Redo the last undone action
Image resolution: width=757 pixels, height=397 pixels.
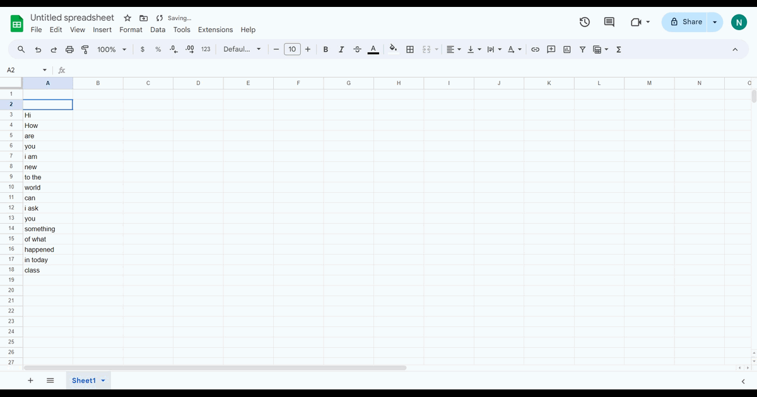click(54, 49)
